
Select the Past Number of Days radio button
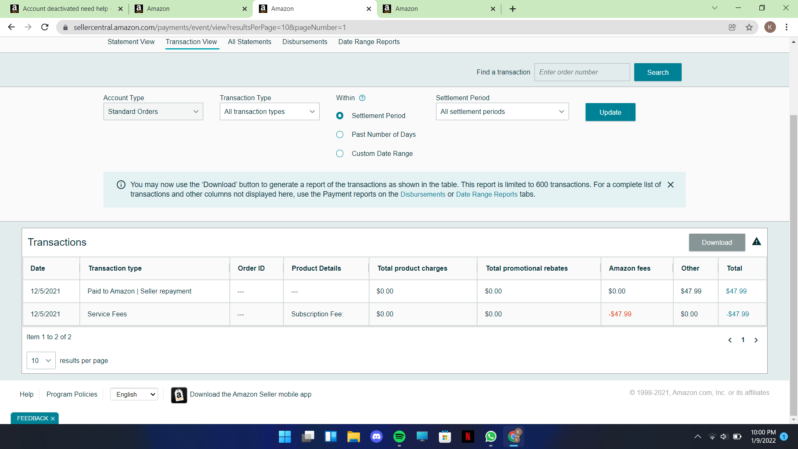(x=340, y=134)
